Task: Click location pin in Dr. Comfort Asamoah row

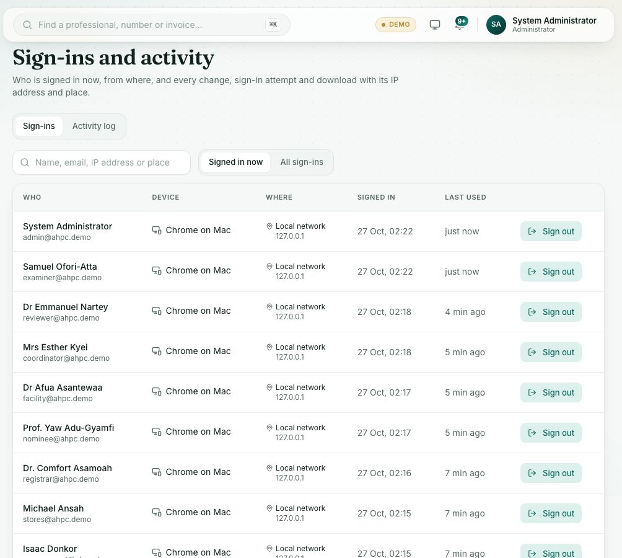Action: (x=269, y=468)
